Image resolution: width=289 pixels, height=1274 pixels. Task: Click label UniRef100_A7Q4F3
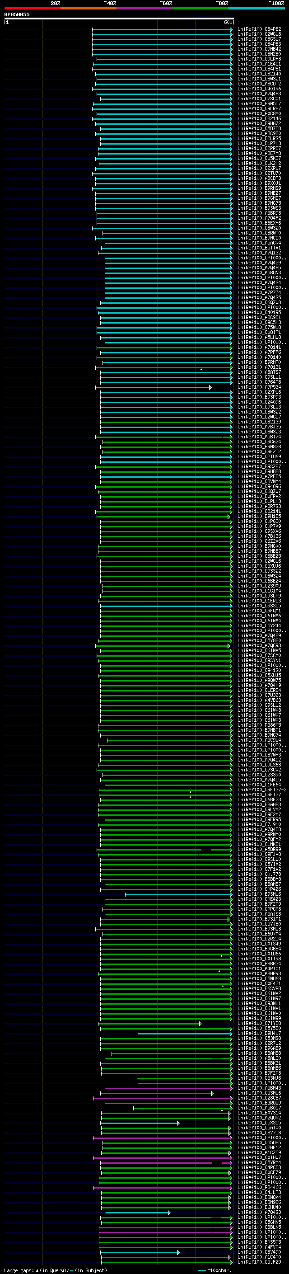(x=259, y=94)
